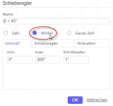Click the Ganze Zahl option label
Image resolution: width=113 pixels, height=106 pixels.
click(x=85, y=33)
